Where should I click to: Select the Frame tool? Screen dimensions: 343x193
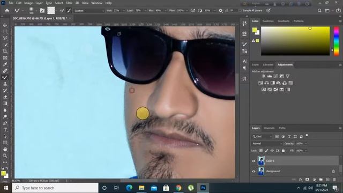[x=5, y=58]
